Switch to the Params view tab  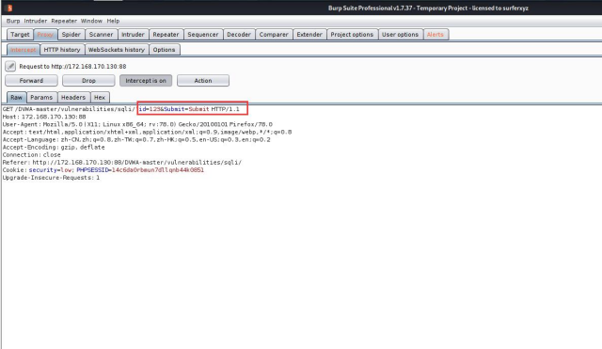41,98
